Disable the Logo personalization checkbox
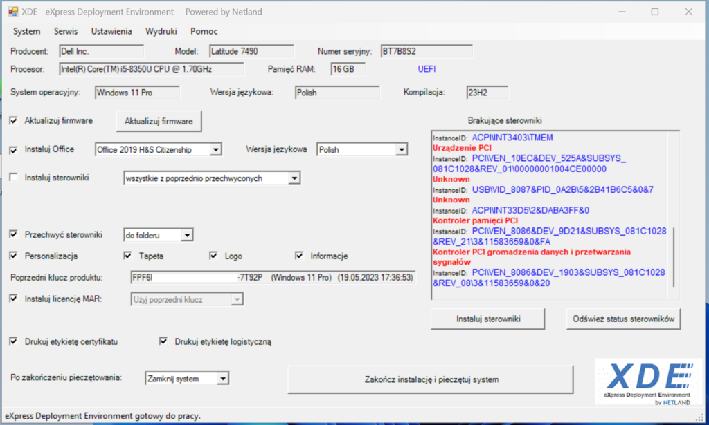 (214, 256)
